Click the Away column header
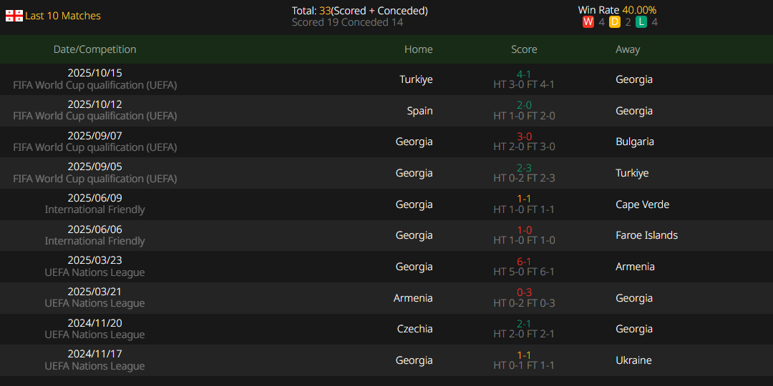 [628, 49]
